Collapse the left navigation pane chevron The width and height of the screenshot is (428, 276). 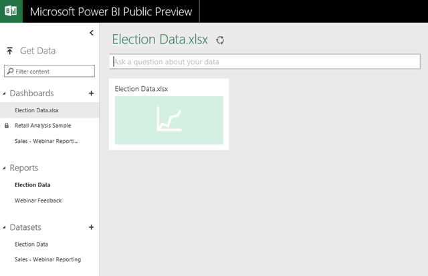tap(92, 33)
